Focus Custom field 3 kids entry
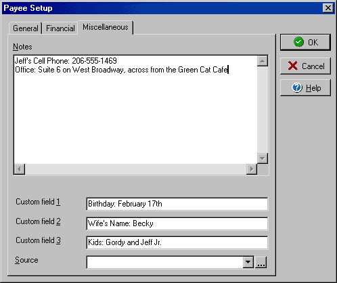This screenshot has width=337, height=283. 177,242
